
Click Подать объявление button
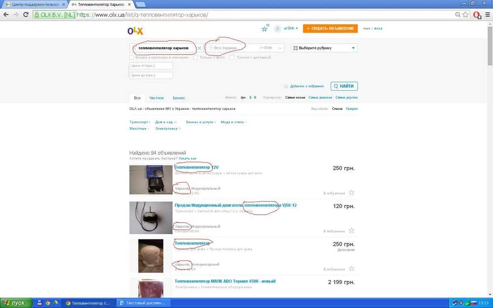point(330,29)
